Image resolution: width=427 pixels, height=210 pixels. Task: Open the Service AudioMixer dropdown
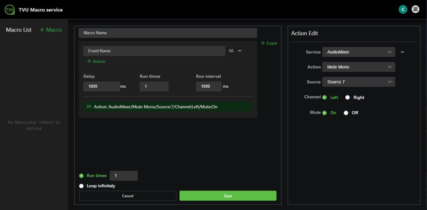tap(358, 52)
